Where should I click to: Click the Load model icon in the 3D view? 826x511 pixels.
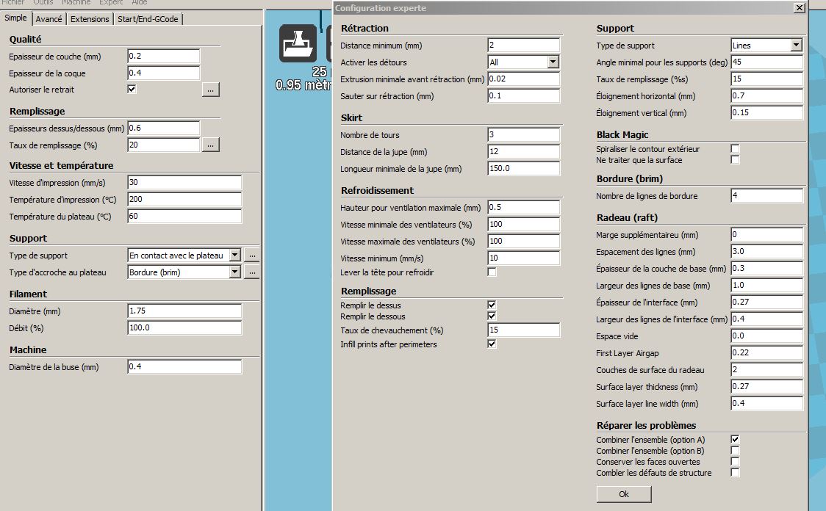point(298,43)
